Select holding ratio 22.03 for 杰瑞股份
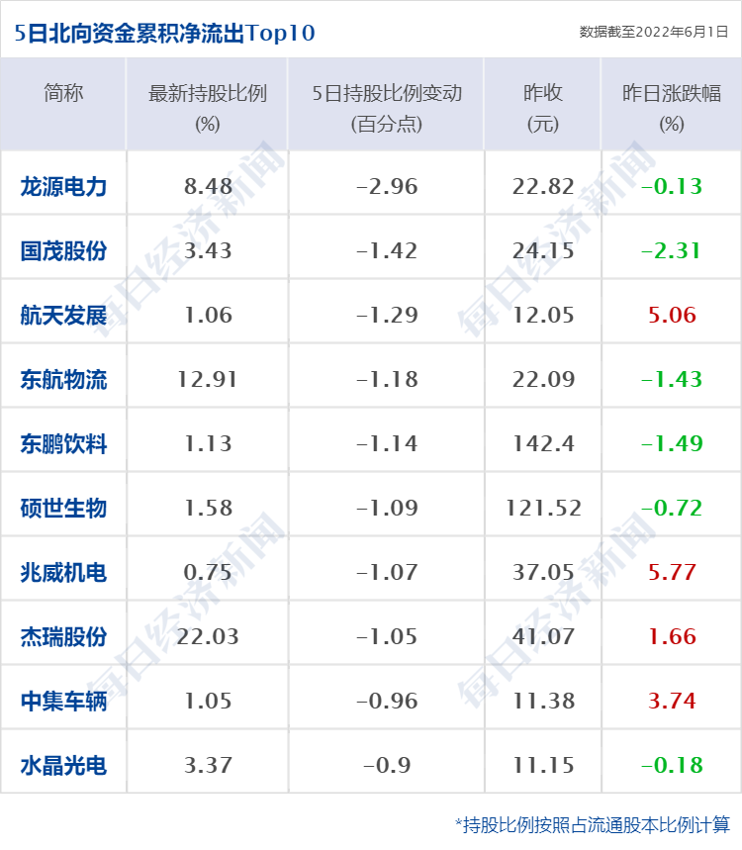 [208, 636]
